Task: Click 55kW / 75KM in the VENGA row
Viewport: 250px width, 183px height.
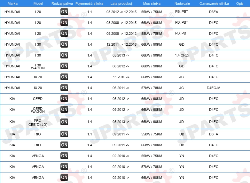Action: (152, 156)
